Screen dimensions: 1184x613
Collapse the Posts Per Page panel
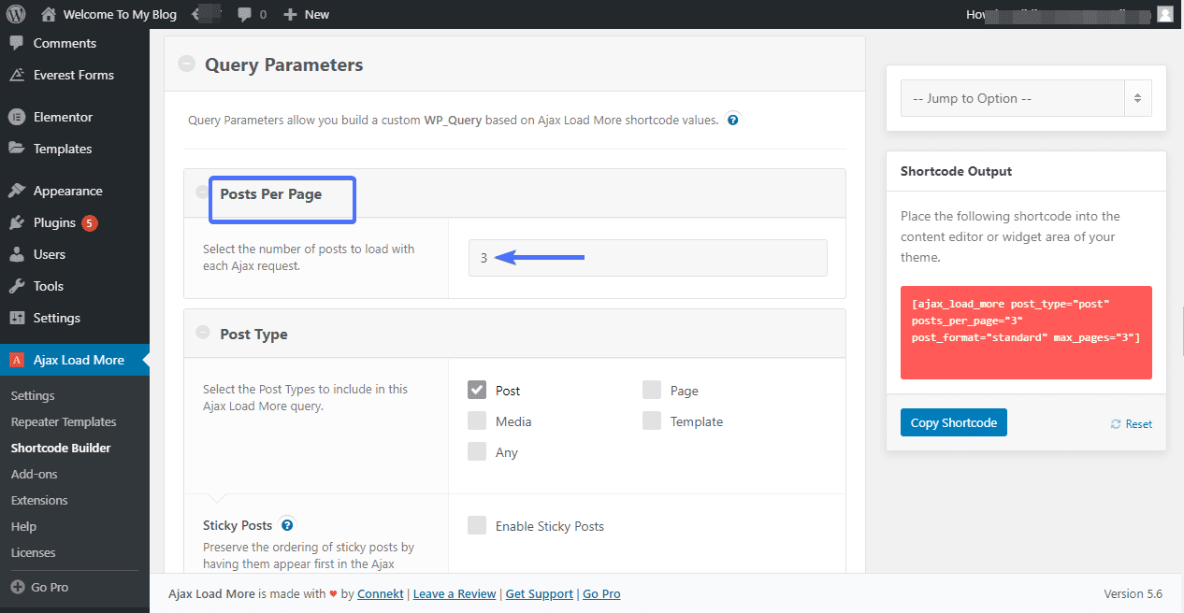[202, 192]
